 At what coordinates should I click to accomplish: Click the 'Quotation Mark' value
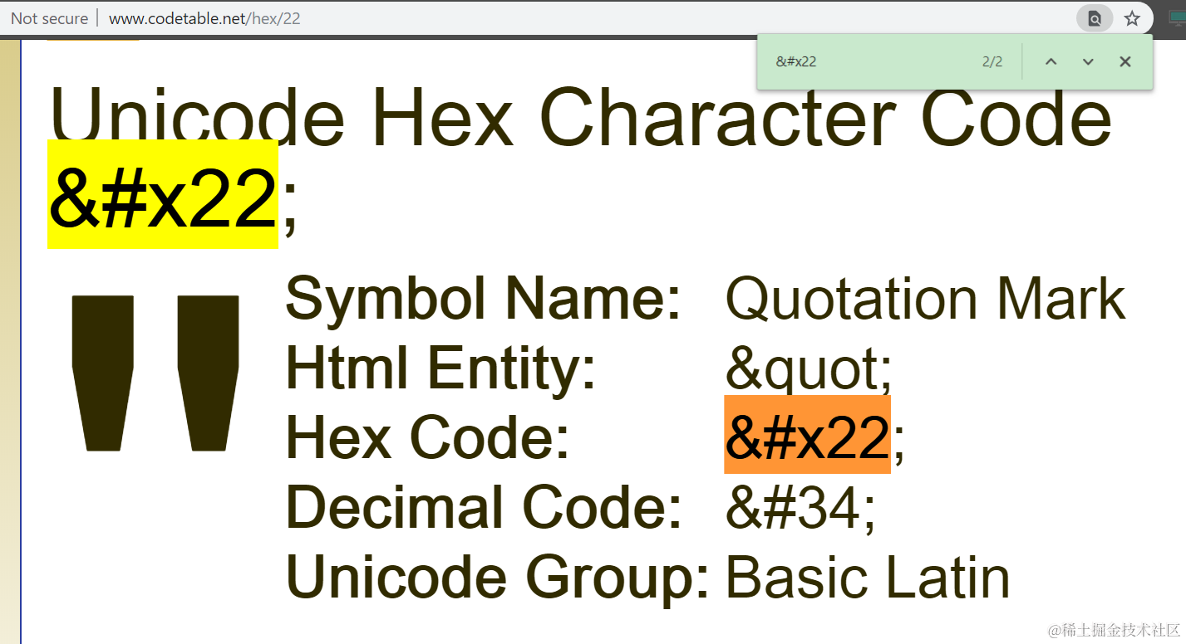926,299
